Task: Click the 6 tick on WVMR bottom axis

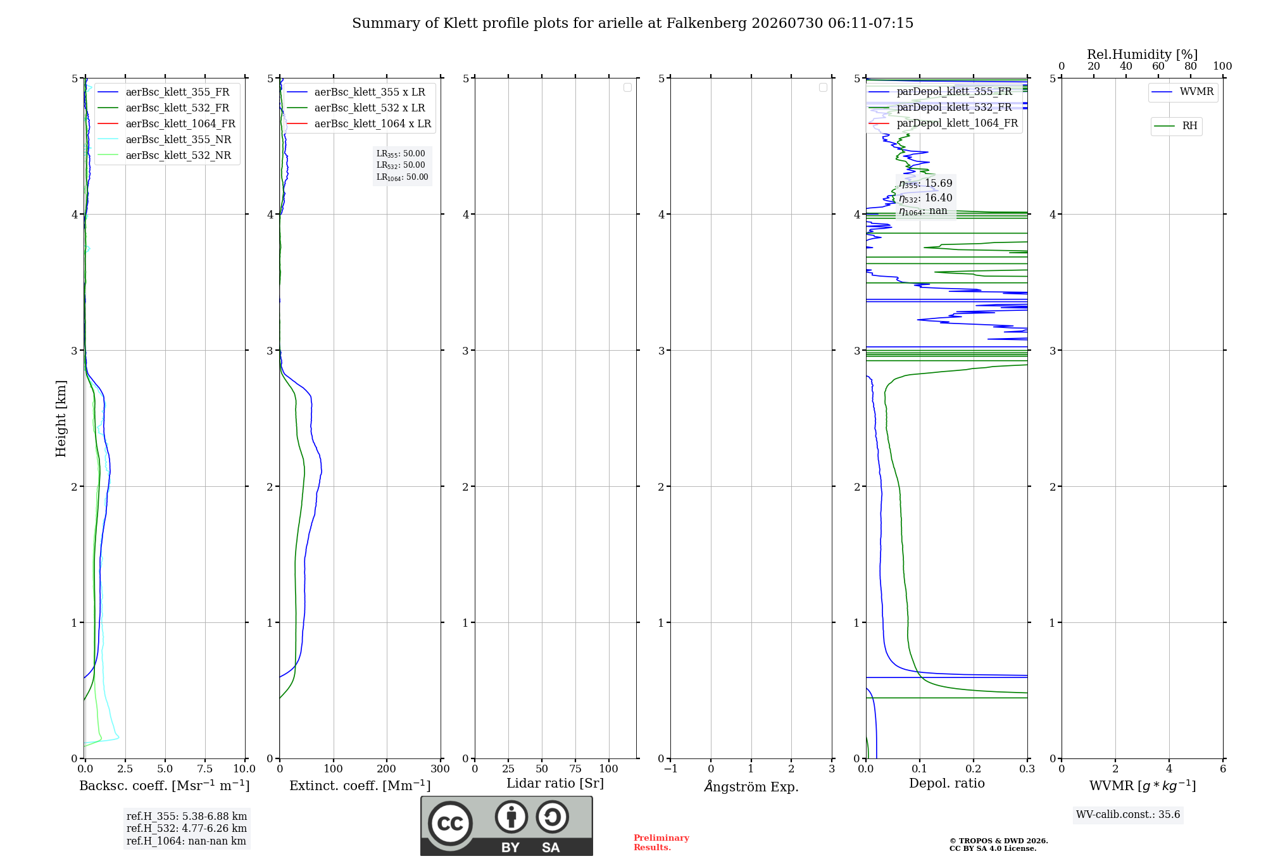Action: [1223, 769]
